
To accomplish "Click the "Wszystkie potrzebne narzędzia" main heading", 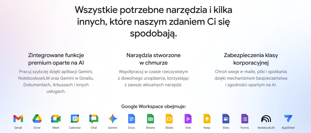I will point(153,21).
